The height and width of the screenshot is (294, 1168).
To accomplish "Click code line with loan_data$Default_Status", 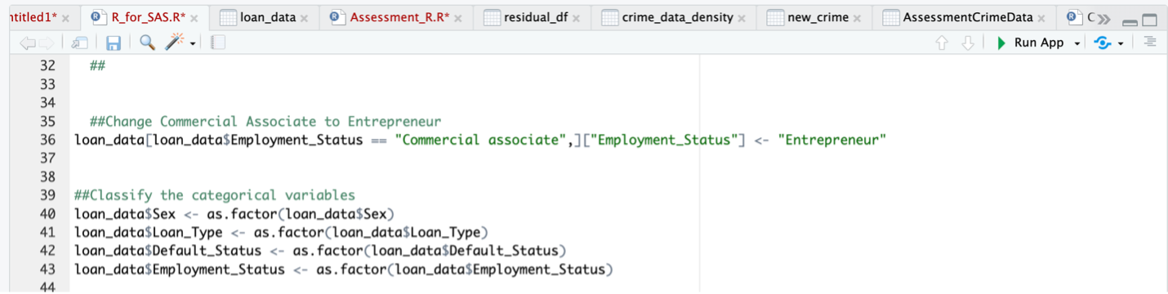I will [x=320, y=250].
